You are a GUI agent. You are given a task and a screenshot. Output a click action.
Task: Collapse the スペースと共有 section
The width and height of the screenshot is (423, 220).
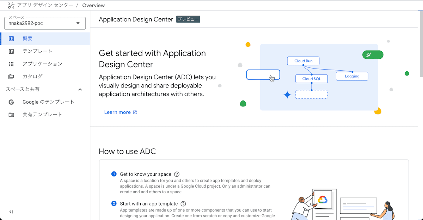coord(80,89)
